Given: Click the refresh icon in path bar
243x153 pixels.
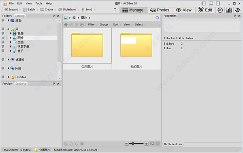Looking at the screenshot, I should click(x=157, y=18).
